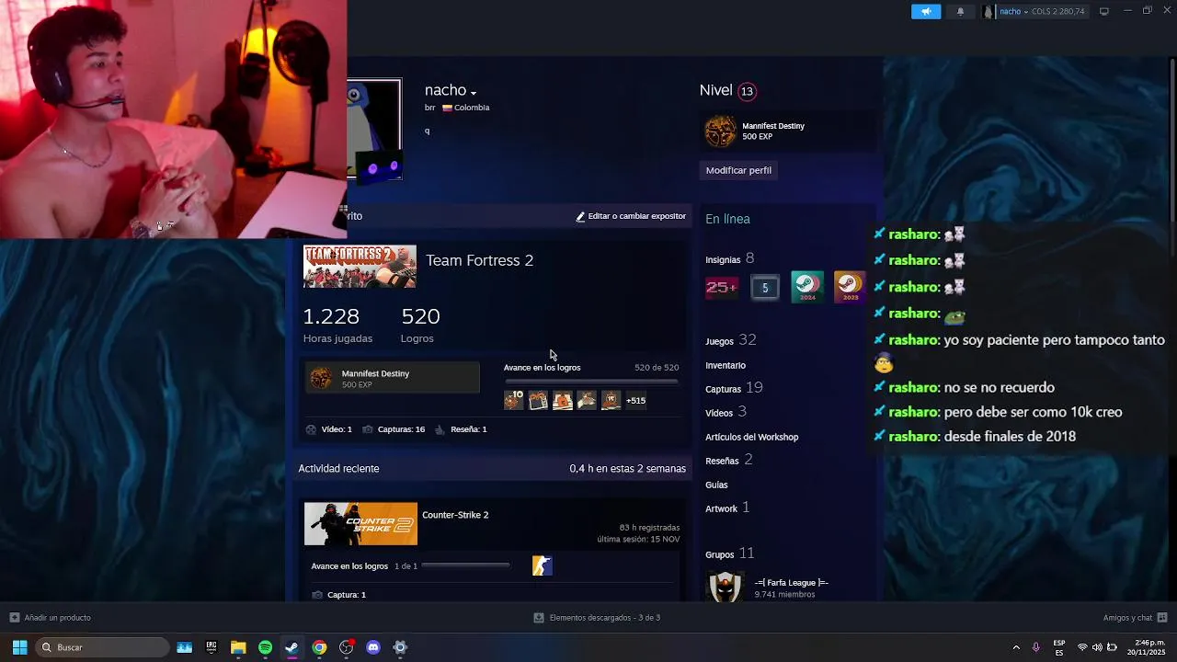Show hidden system tray icons
1177x662 pixels.
point(1016,647)
